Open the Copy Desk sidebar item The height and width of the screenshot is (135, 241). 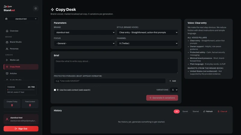21,67
